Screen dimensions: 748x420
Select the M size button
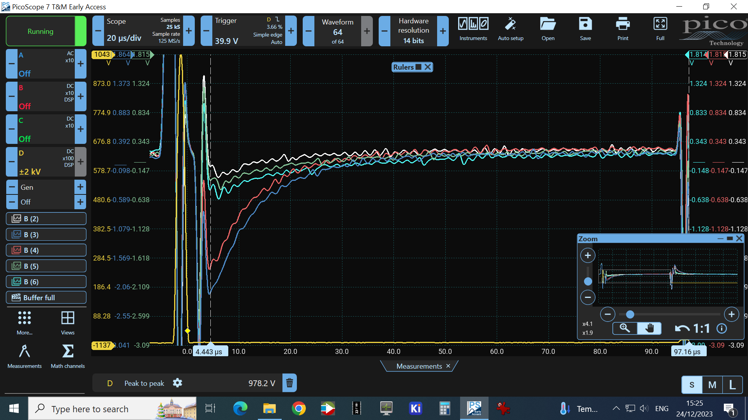(x=712, y=385)
